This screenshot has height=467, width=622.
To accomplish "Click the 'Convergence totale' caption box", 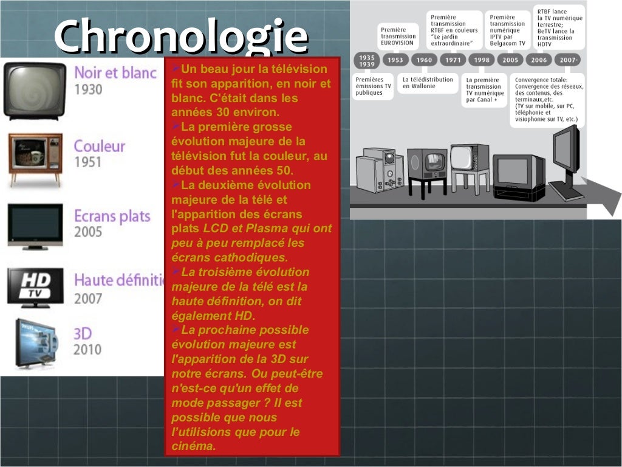I will [x=547, y=100].
